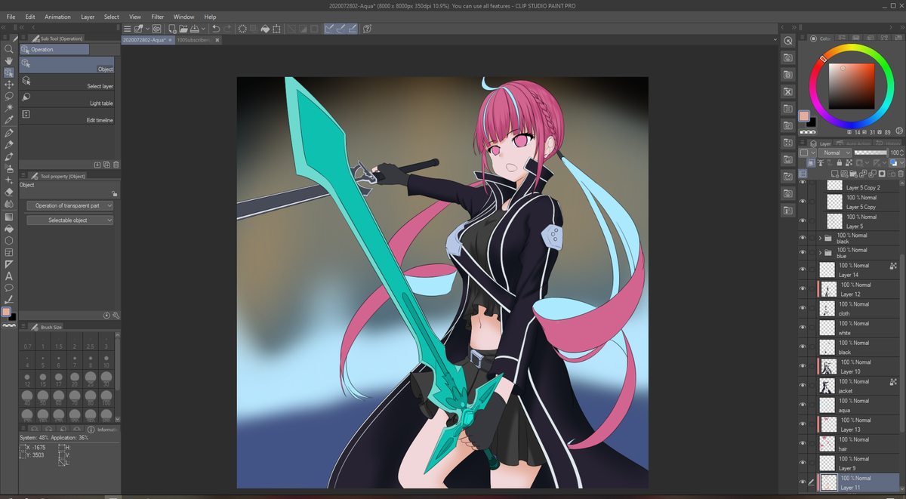Open the help question-mark icon
This screenshot has height=499, width=906.
(367, 29)
